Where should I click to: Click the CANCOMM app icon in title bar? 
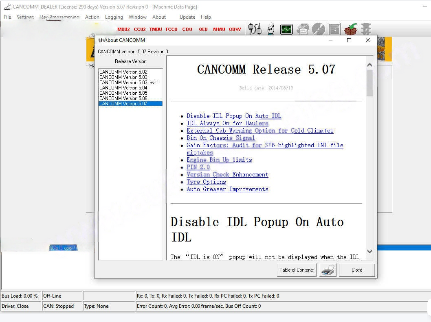pos(7,7)
